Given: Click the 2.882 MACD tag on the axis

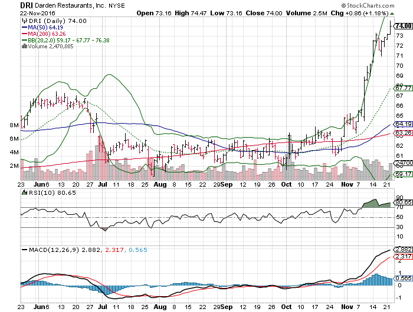Looking at the screenshot, I should (x=403, y=250).
